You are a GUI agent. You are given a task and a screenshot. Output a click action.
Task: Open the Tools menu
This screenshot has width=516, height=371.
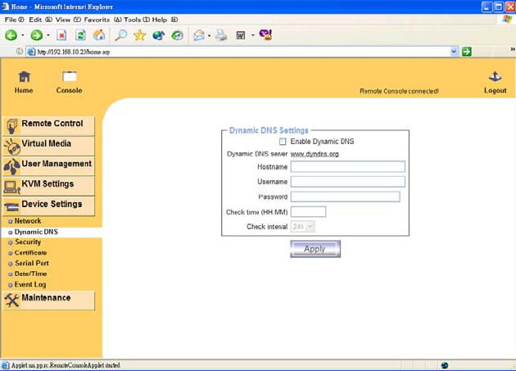[x=134, y=19]
